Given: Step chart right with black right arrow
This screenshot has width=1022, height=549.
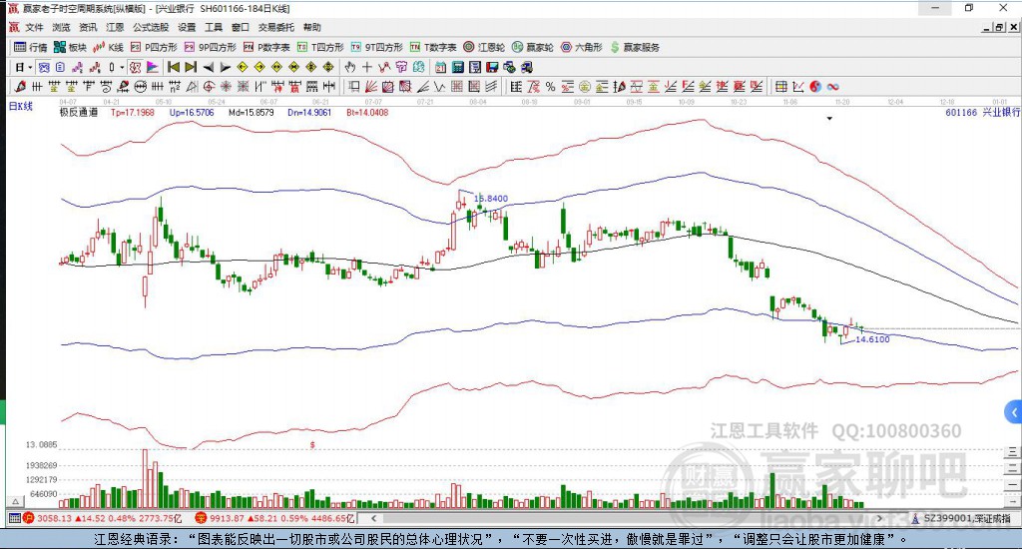Looking at the screenshot, I should pyautogui.click(x=225, y=67).
